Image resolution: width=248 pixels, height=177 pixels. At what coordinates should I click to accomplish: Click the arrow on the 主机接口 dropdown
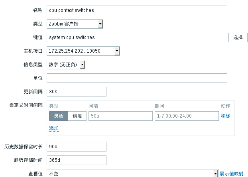pos(117,51)
